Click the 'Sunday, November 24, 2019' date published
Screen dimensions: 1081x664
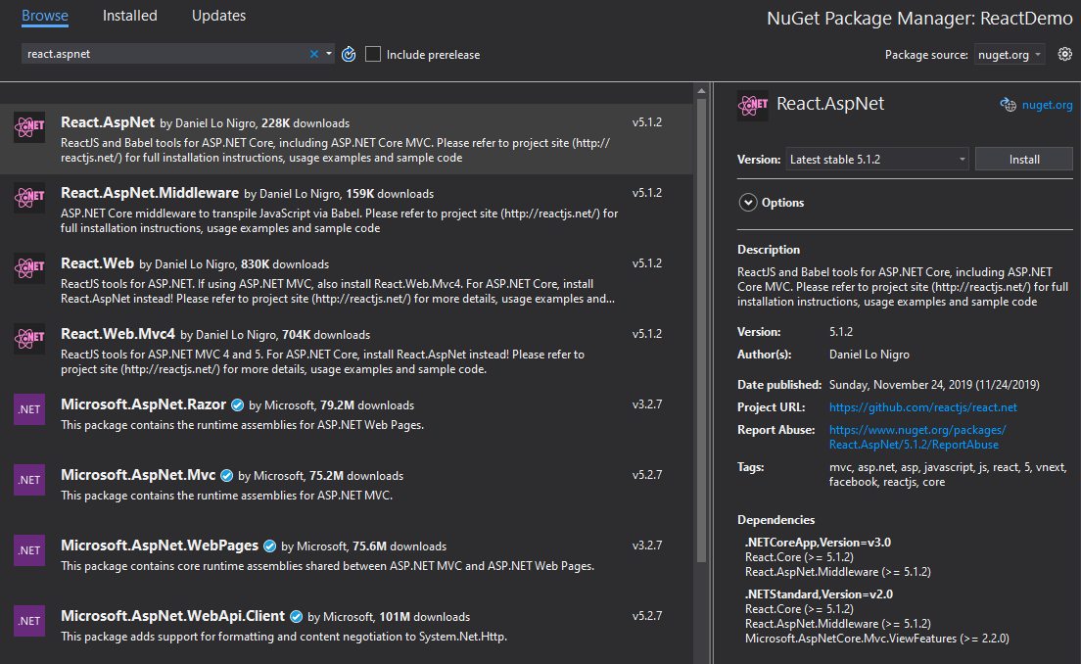[x=934, y=385]
